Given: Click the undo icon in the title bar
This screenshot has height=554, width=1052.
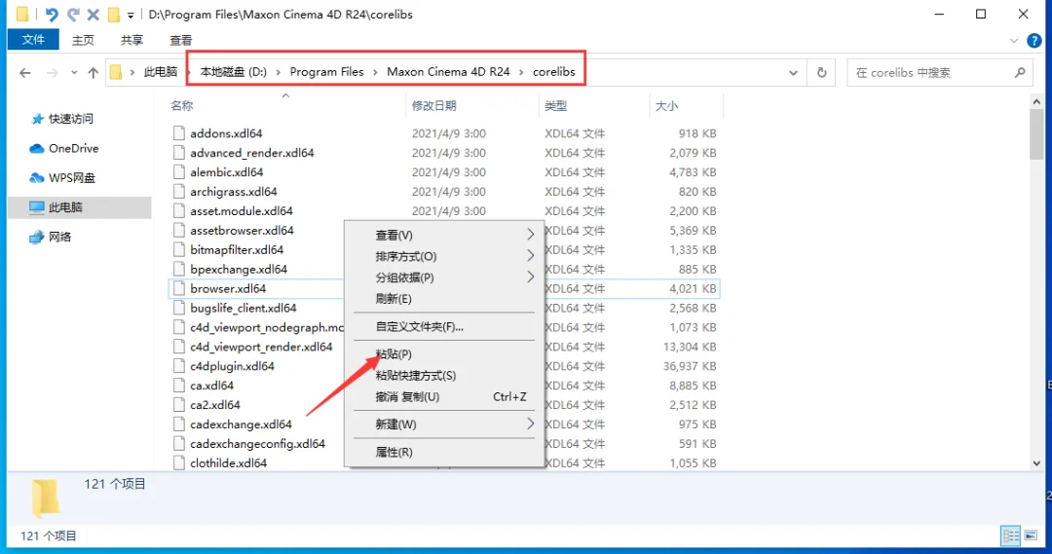Looking at the screenshot, I should point(52,14).
